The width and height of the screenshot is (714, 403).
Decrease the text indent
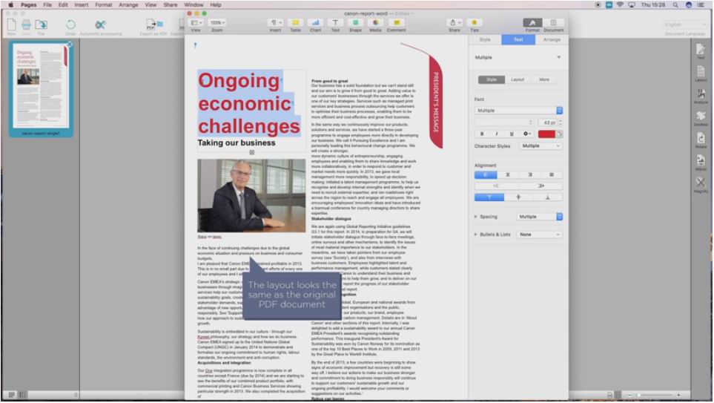click(x=496, y=186)
